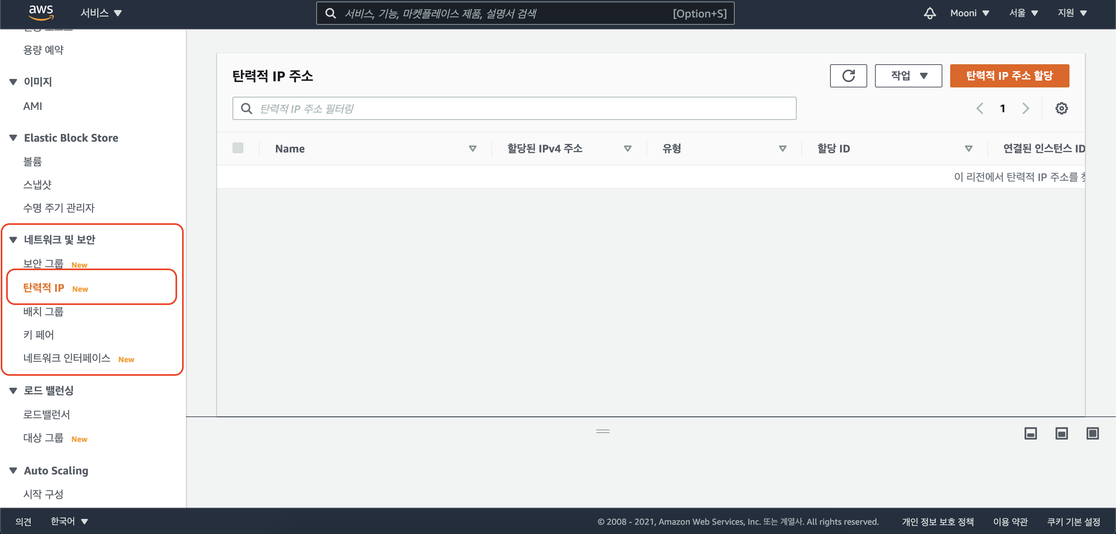Go to previous page arrow
This screenshot has height=534, width=1116.
click(x=980, y=108)
